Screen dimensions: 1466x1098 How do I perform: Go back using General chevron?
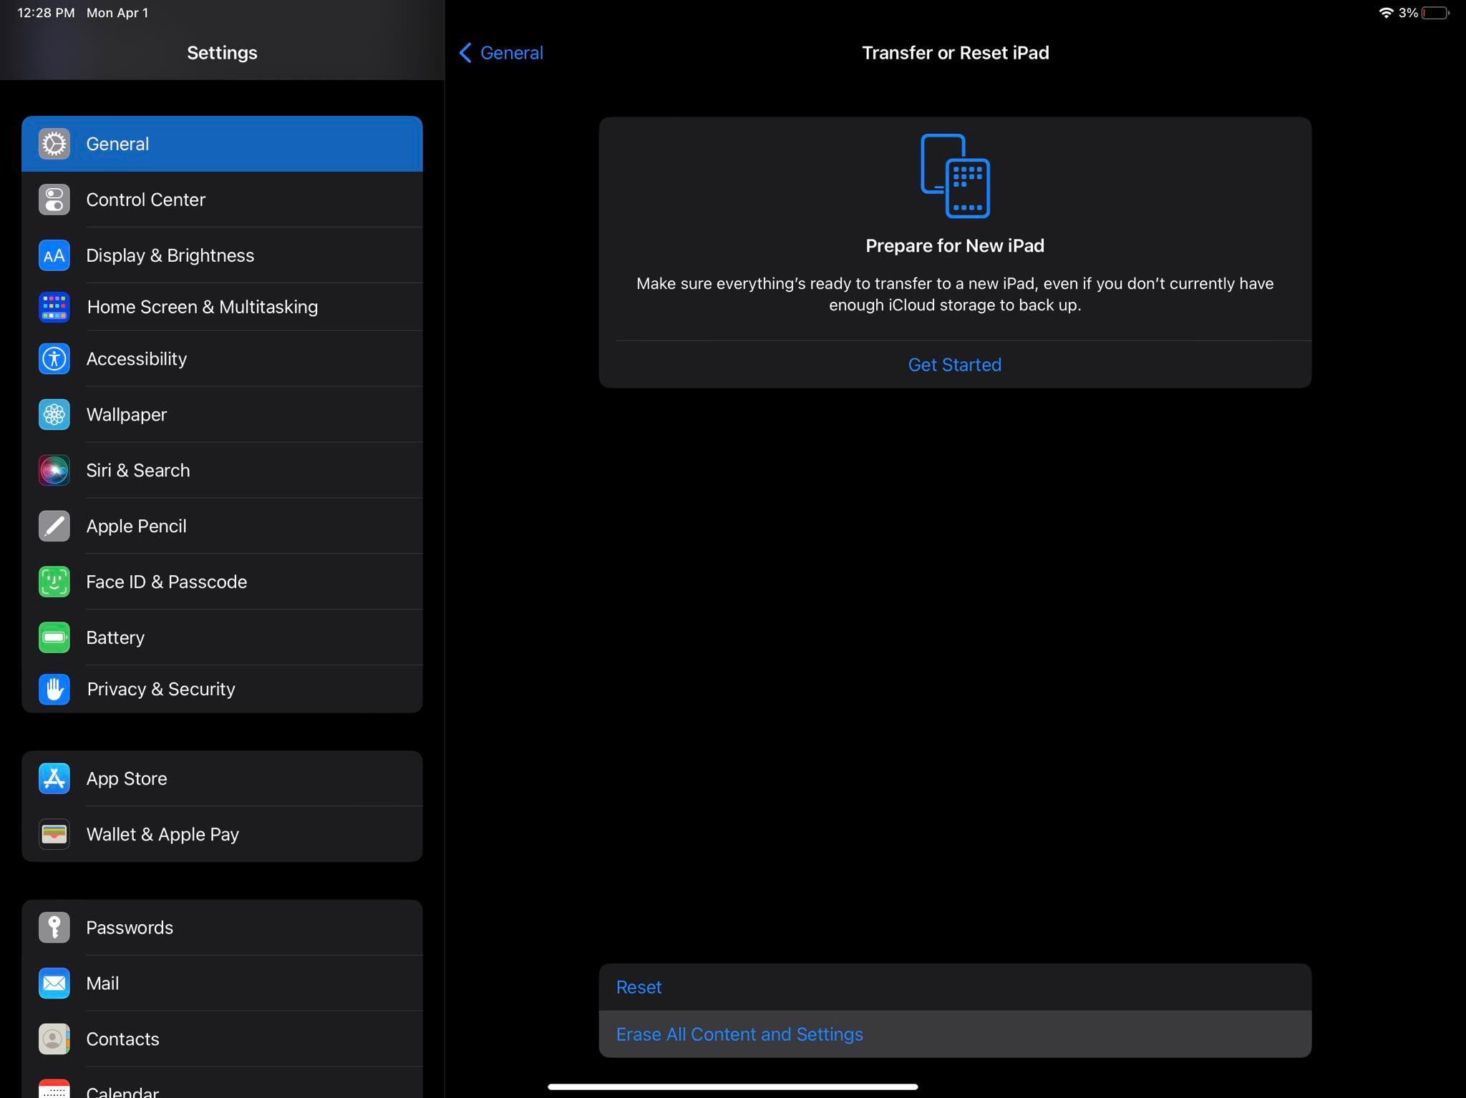pos(500,53)
